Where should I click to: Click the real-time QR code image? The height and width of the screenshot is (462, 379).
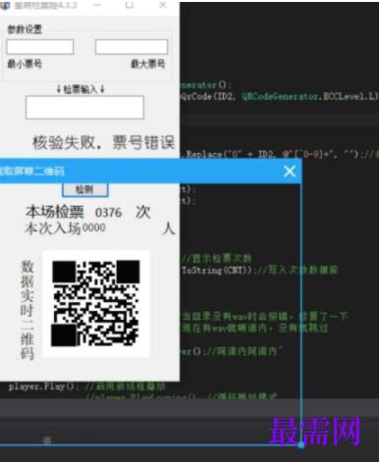coord(96,303)
